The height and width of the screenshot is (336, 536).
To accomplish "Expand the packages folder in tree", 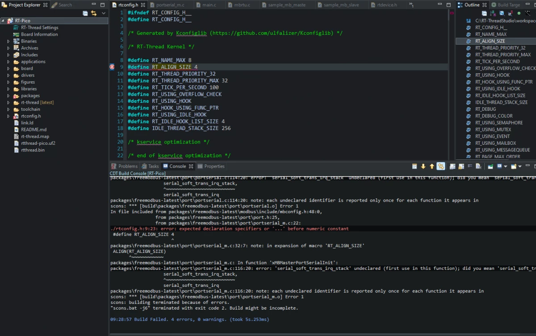I will 8,96.
